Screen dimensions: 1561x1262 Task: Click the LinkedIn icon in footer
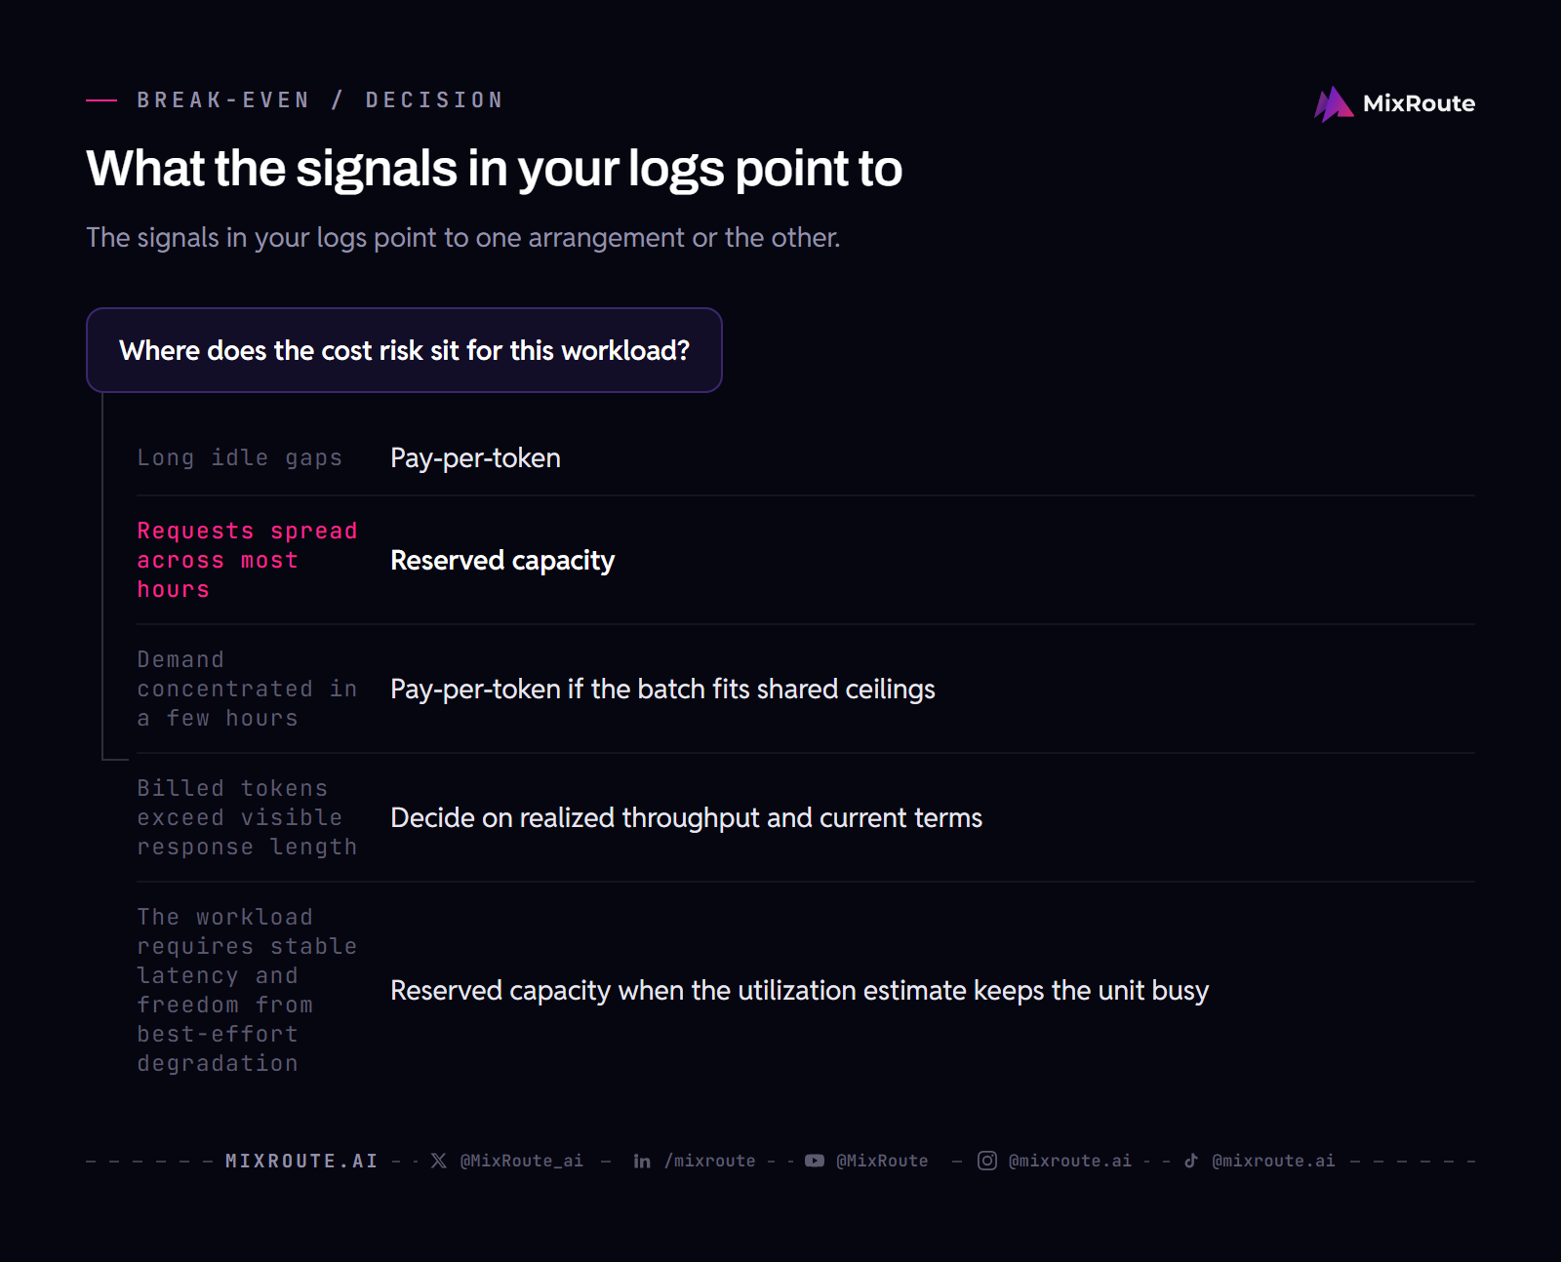point(642,1161)
